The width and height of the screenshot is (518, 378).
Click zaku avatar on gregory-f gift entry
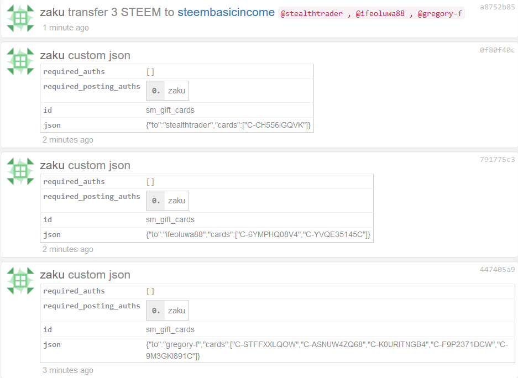pos(20,281)
